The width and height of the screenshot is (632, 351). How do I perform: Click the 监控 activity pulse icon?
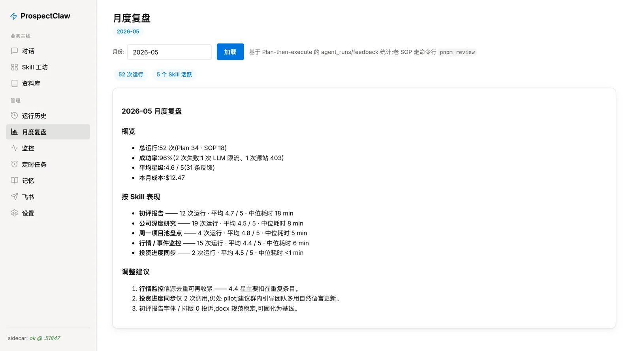(x=15, y=148)
